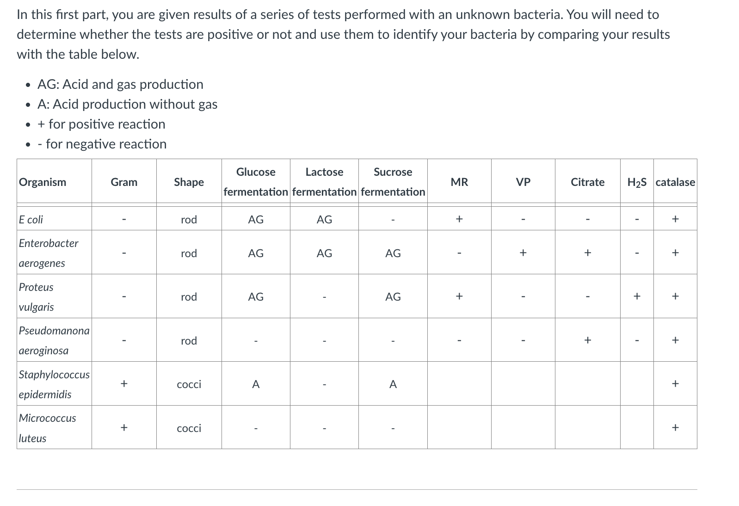Click the Glucose fermentation column header

click(256, 181)
